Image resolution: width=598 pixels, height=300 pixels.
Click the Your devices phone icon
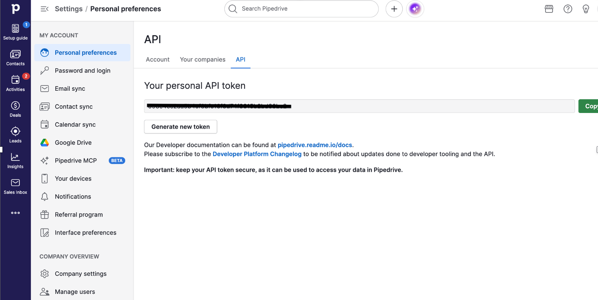coord(44,178)
